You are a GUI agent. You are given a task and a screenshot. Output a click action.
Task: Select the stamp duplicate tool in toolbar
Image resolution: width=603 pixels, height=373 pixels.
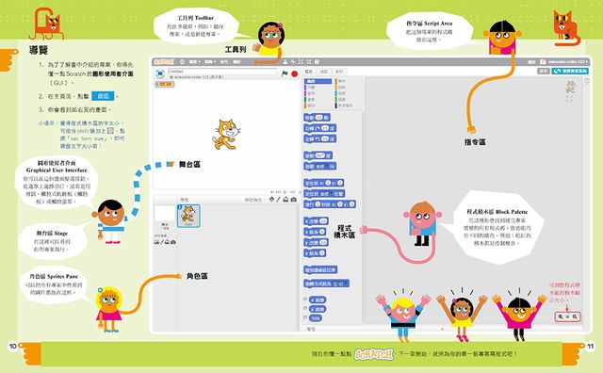[285, 62]
